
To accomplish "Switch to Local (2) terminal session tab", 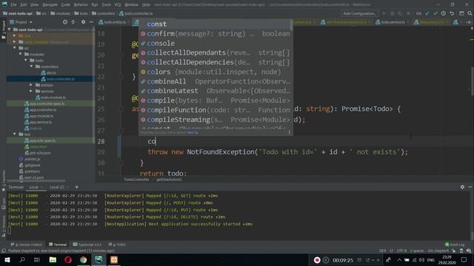I will 57,187.
